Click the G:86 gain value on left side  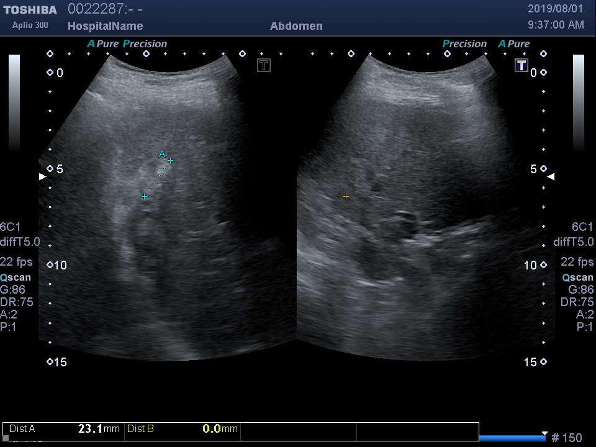[12, 290]
